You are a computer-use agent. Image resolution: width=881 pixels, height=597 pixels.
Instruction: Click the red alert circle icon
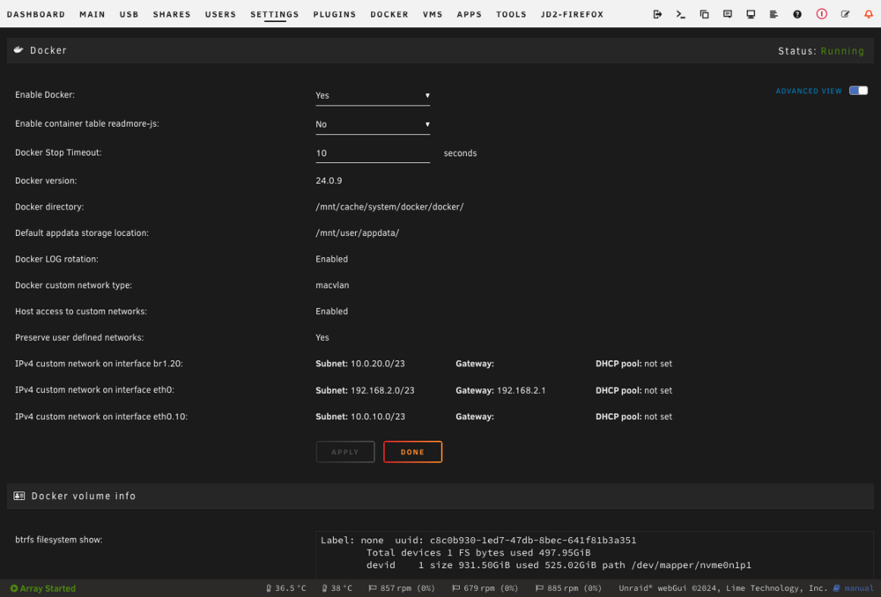pyautogui.click(x=821, y=14)
